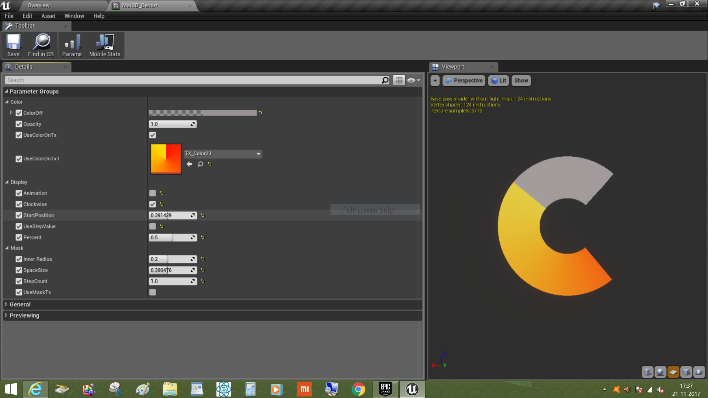Use selected asset arrow under TX_Color03

pyautogui.click(x=190, y=164)
